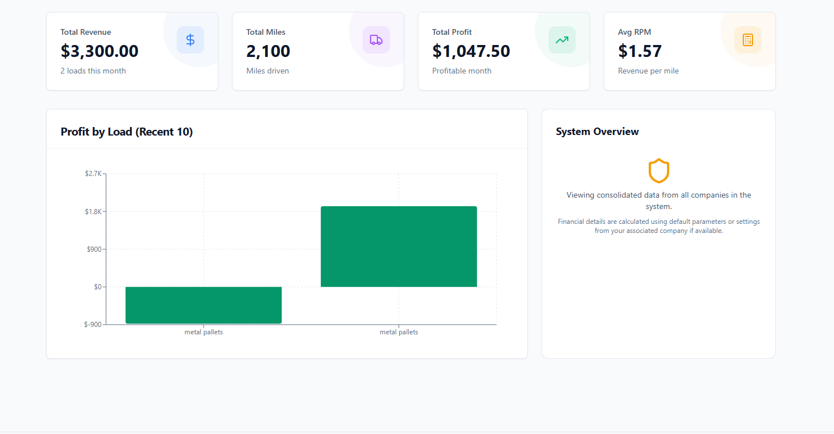
Task: Click the 'System Overview' heading
Action: [597, 132]
